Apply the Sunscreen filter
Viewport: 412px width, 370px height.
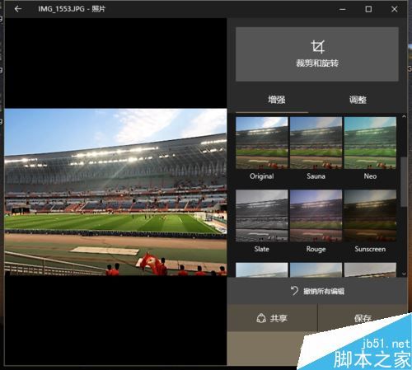[370, 216]
